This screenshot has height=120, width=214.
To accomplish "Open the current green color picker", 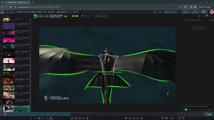I will [x=65, y=16].
